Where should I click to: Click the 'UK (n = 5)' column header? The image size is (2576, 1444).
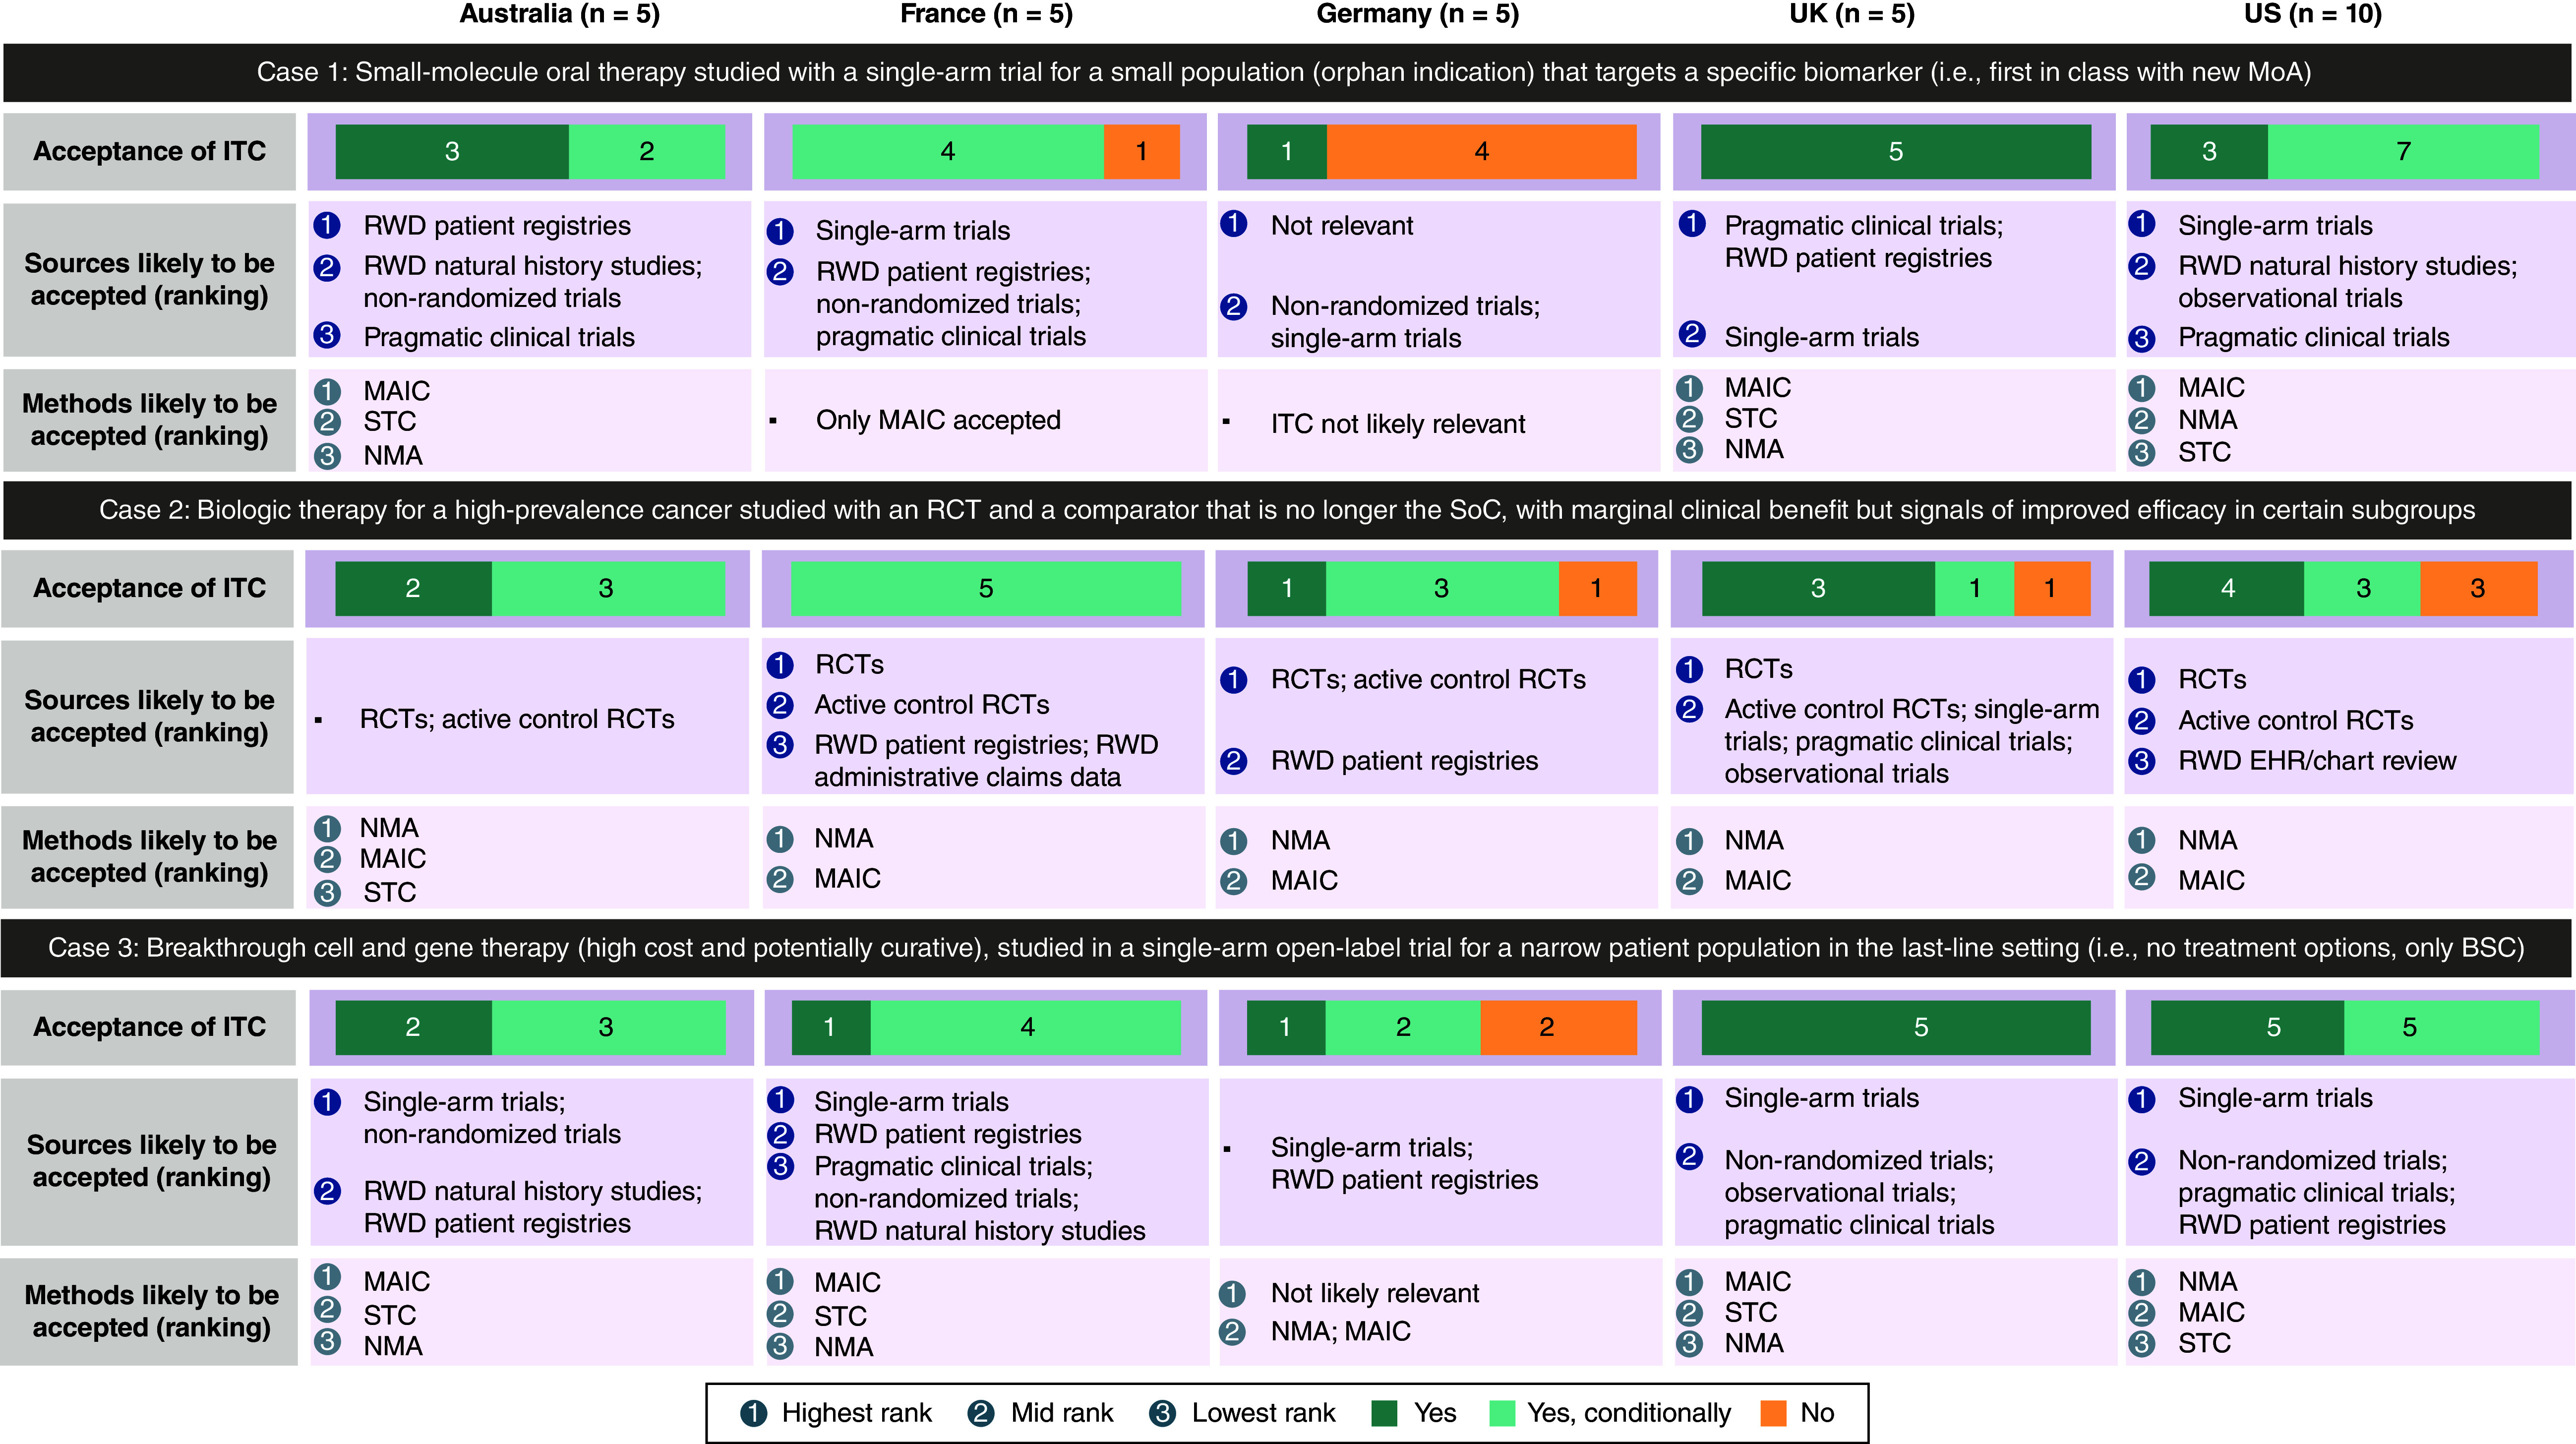coord(1852,14)
